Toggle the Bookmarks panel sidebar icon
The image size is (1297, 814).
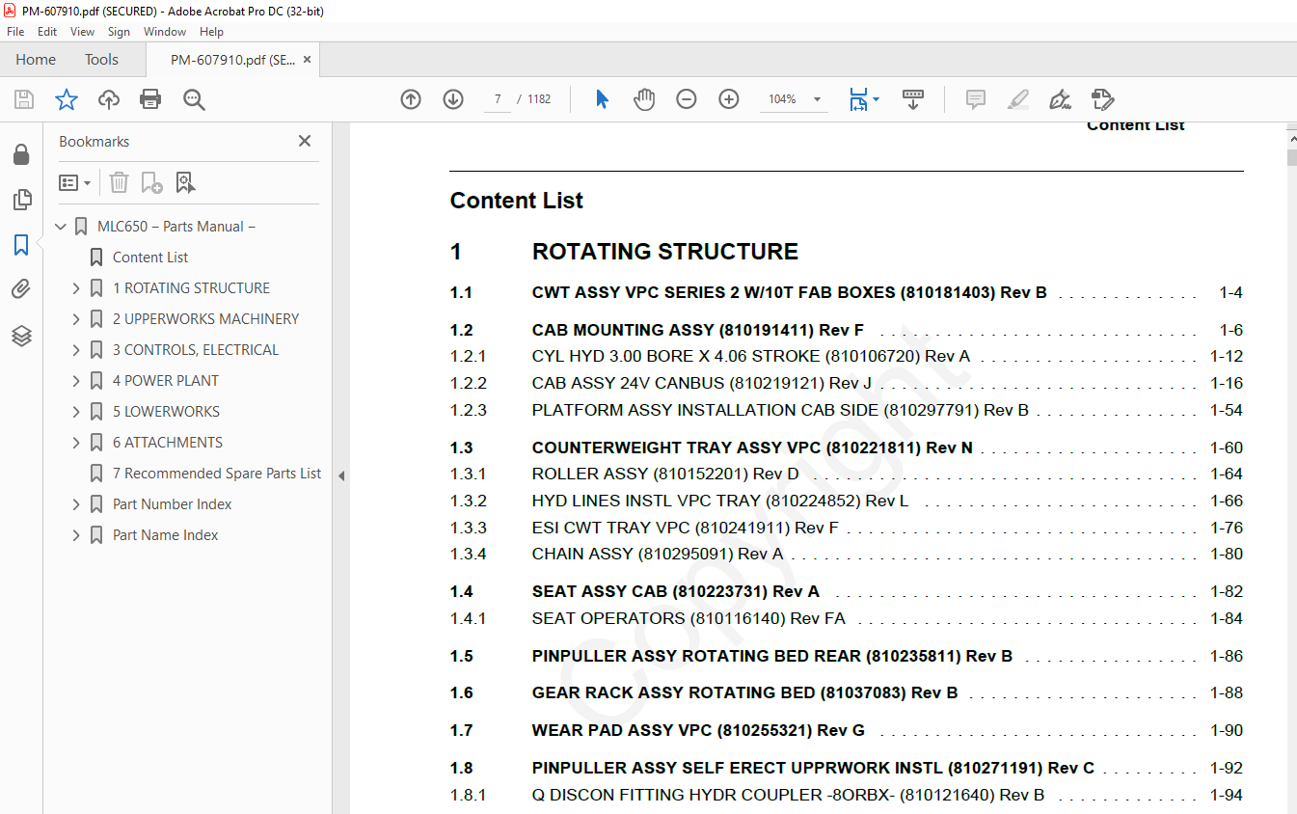pos(21,245)
